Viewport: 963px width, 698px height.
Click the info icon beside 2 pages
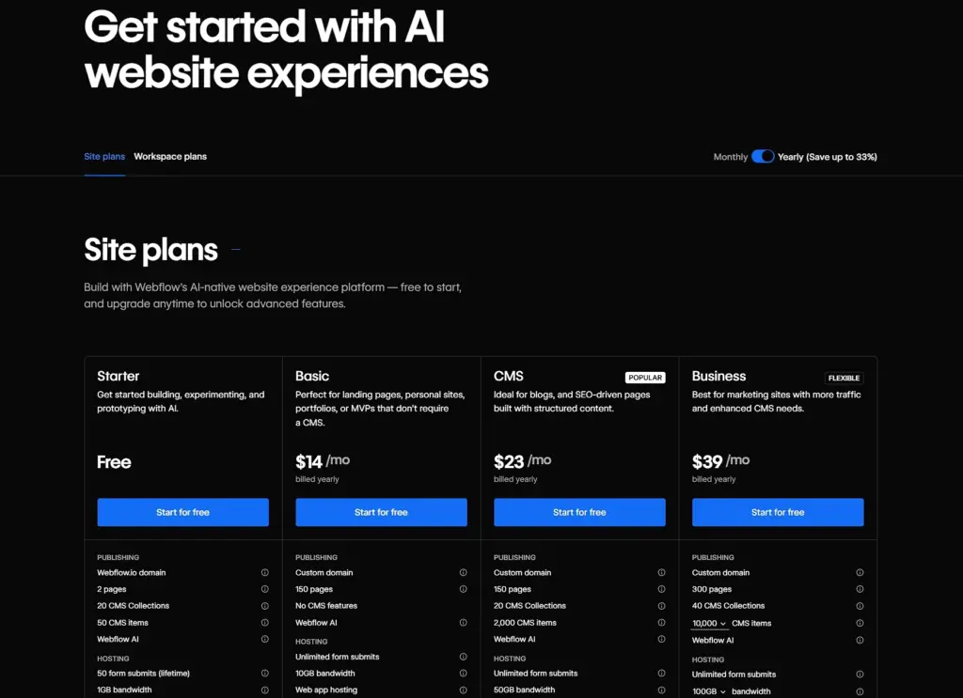(264, 589)
